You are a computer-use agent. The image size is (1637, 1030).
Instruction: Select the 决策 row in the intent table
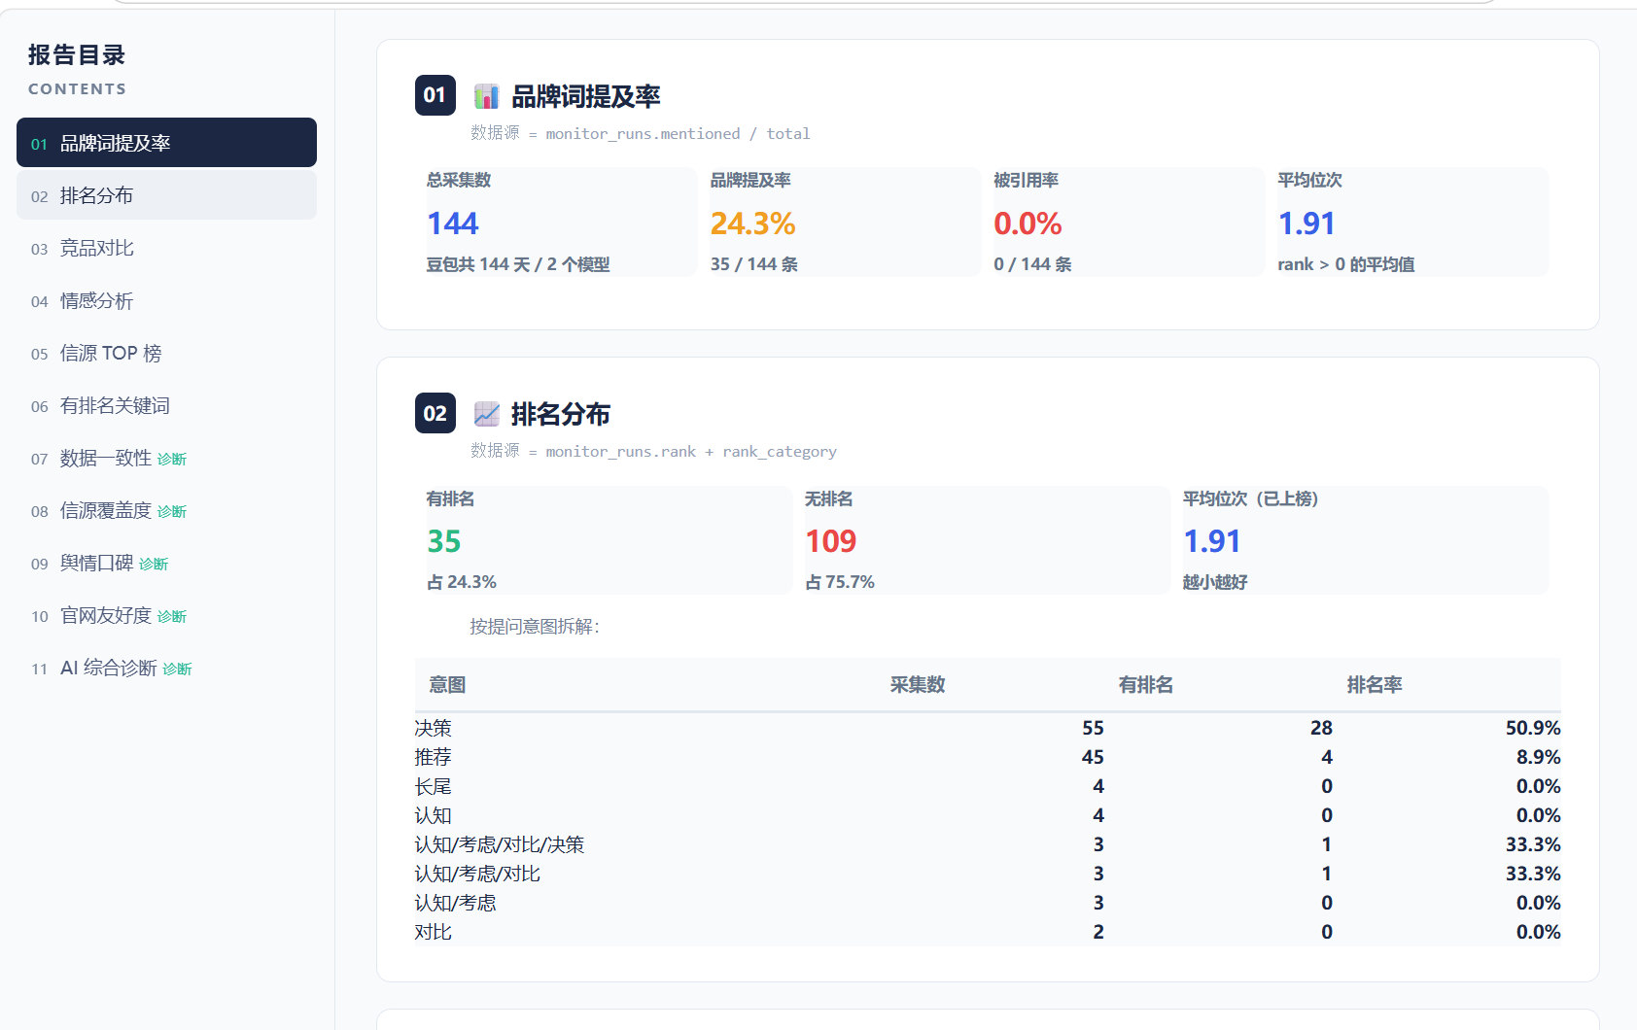click(x=988, y=728)
